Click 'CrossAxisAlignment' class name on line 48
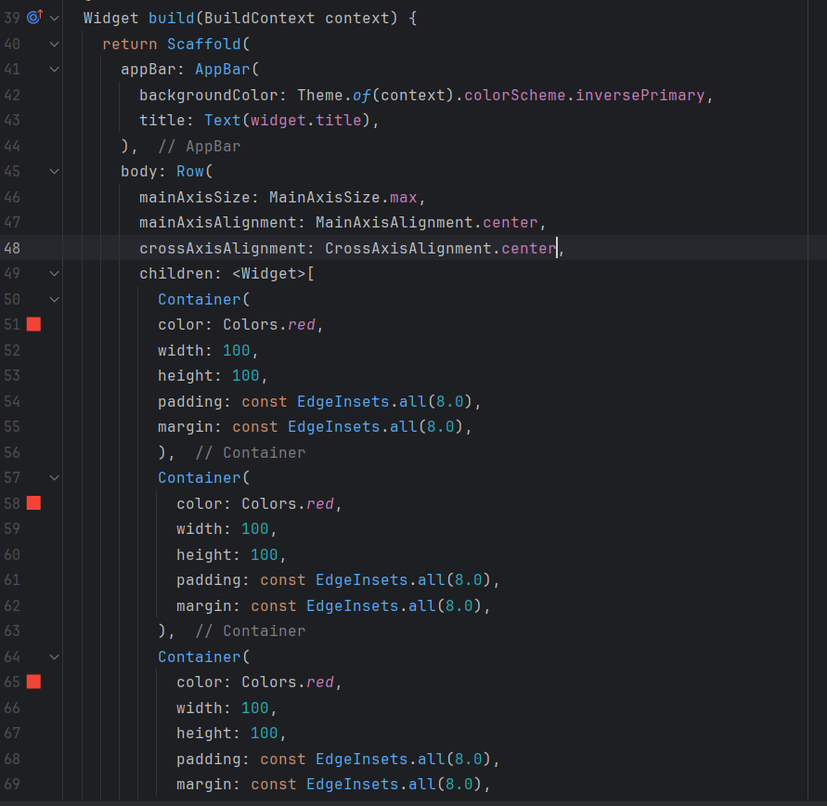827x806 pixels. (x=408, y=249)
